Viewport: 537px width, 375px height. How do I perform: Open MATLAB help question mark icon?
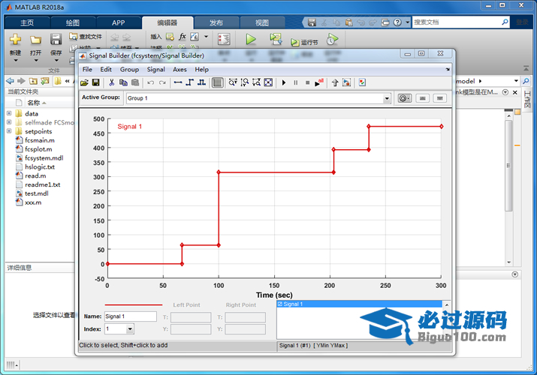click(x=397, y=22)
